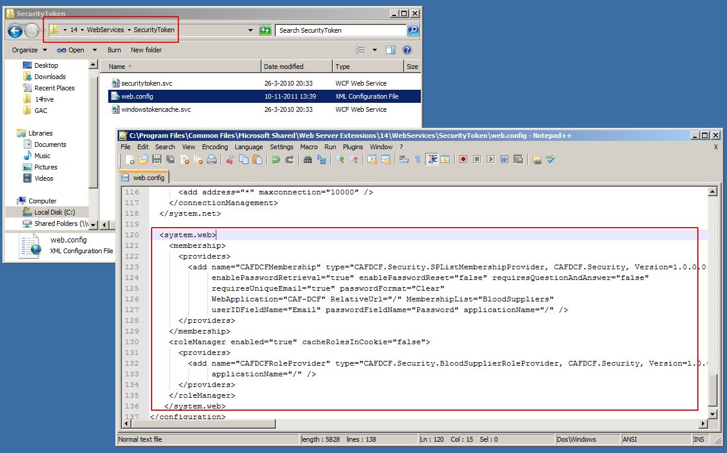Image resolution: width=727 pixels, height=453 pixels.
Task: Toggle Show All Characters pilcrow button
Action: coord(417,159)
